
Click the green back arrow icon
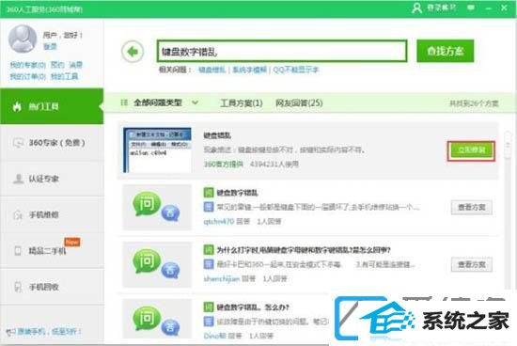tap(133, 52)
